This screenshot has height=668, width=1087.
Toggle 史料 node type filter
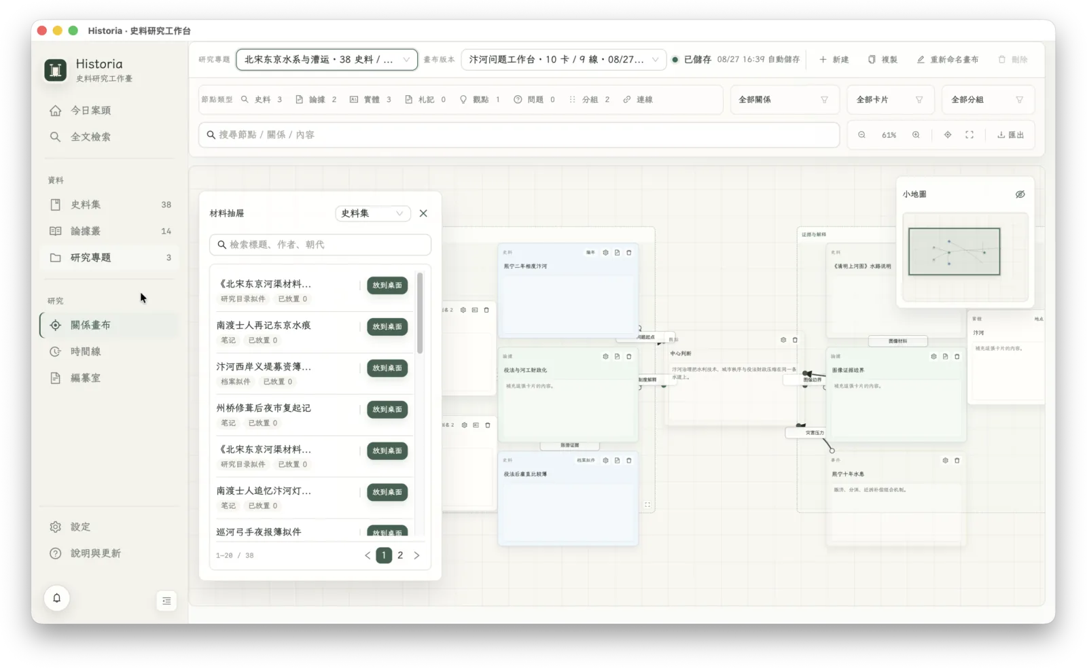coord(262,99)
